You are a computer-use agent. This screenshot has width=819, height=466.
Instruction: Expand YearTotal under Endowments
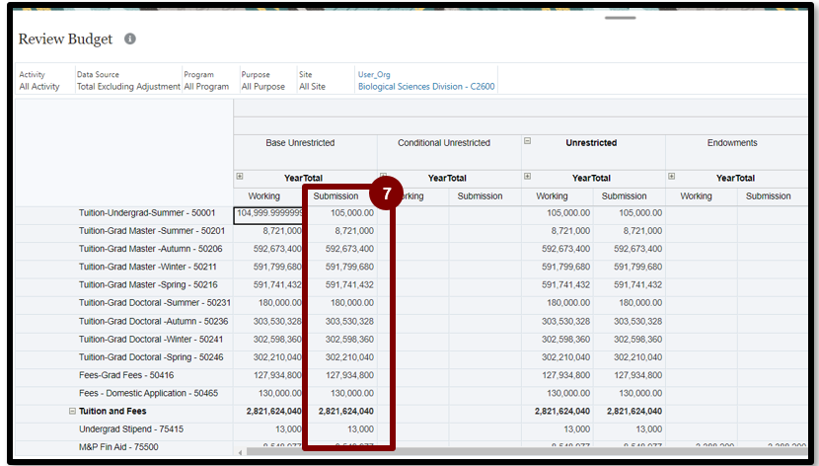click(672, 177)
